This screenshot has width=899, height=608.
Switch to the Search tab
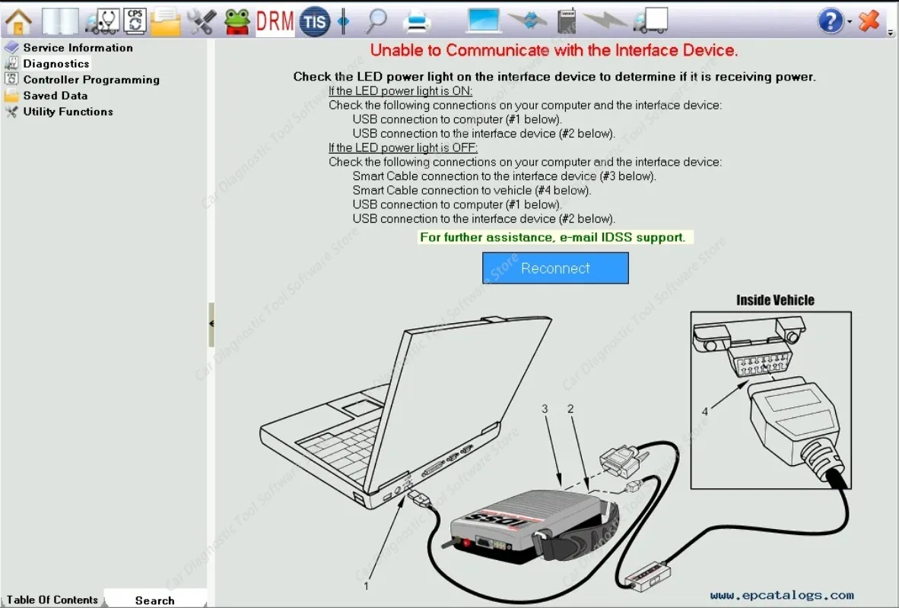[155, 600]
